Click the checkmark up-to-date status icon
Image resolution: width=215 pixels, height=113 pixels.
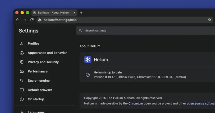click(x=88, y=75)
